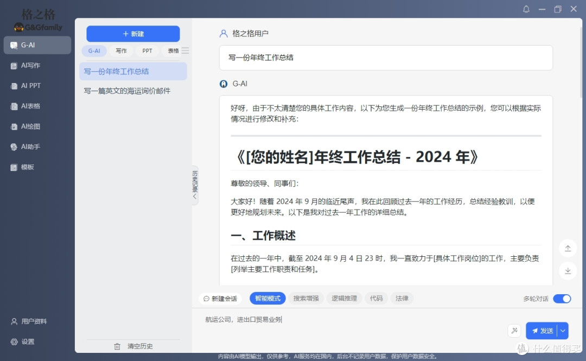Start a 新建会话 new conversation
The height and width of the screenshot is (361, 586).
coord(220,299)
